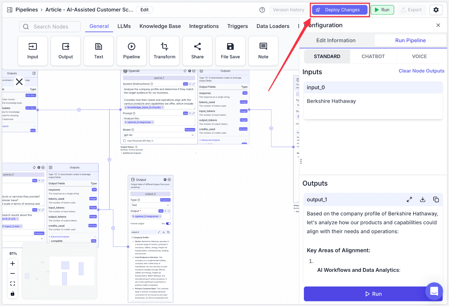Open the gpt-4o Model dropdown
This screenshot has width=449, height=306.
click(159, 135)
